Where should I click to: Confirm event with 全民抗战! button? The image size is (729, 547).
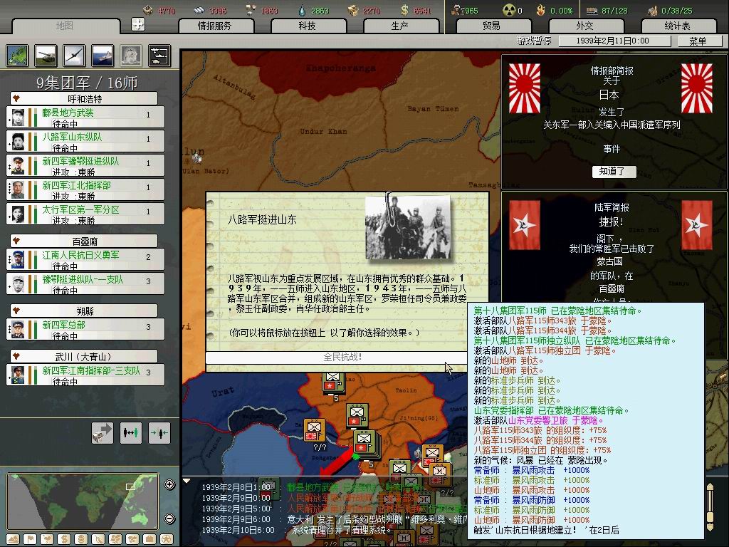coord(343,357)
